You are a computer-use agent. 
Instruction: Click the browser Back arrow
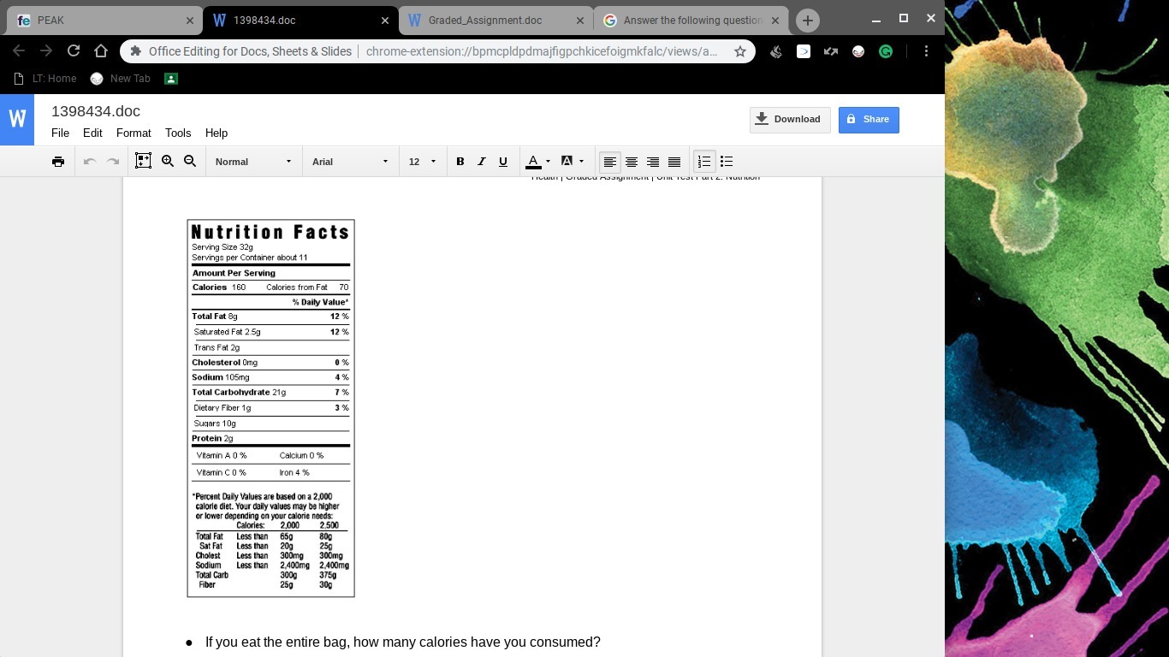pos(19,51)
